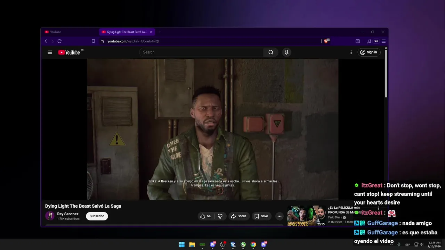The height and width of the screenshot is (250, 445).
Task: Go back in the browser
Action: (x=46, y=41)
